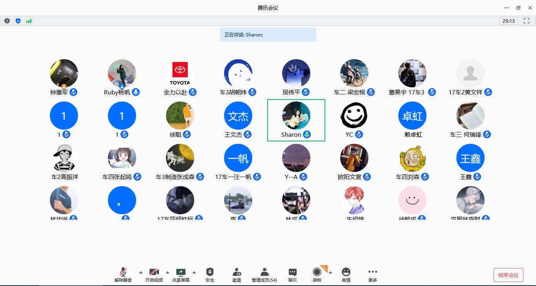536x286 pixels.
Task: Click the meeting info icon
Action: coord(7,21)
